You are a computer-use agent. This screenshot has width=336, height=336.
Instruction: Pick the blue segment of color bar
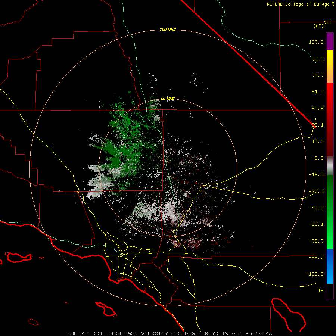[x=330, y=266]
